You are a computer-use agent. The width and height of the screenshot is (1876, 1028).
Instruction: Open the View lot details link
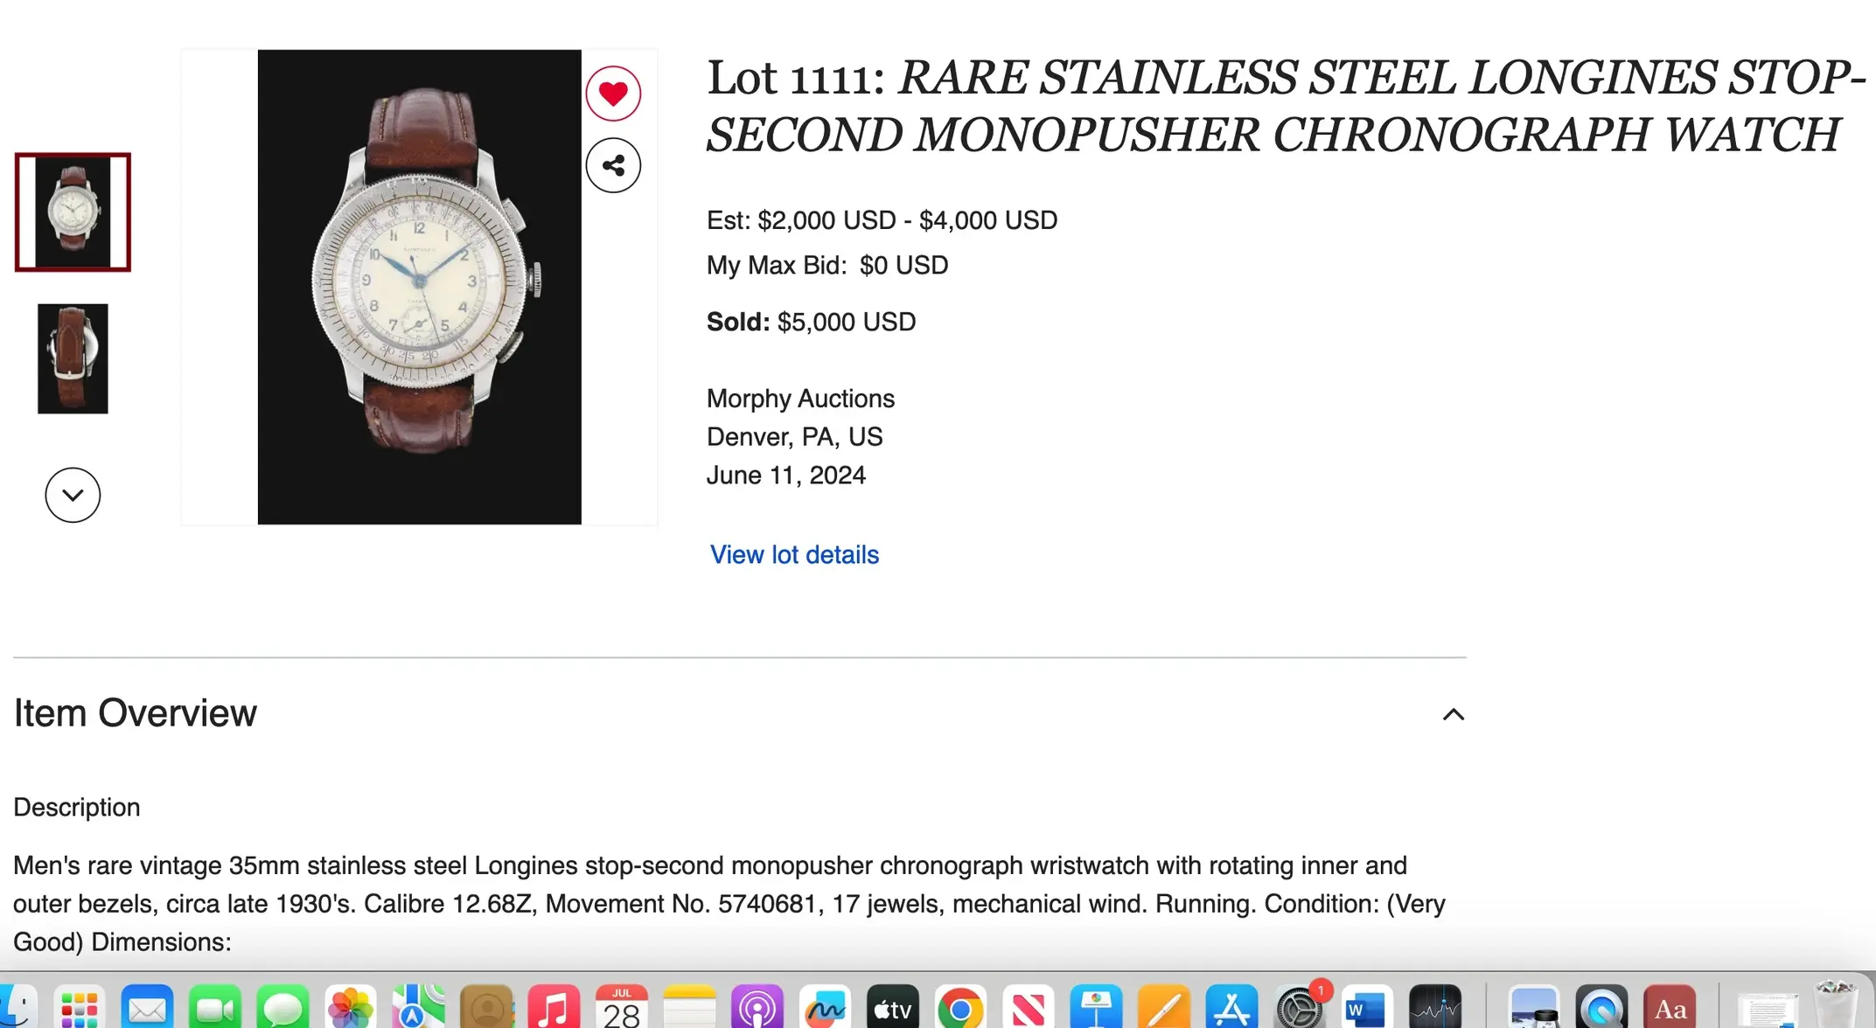coord(794,555)
